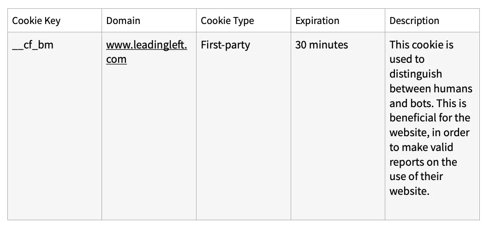Select the Description column header
The image size is (490, 229).
coord(414,21)
